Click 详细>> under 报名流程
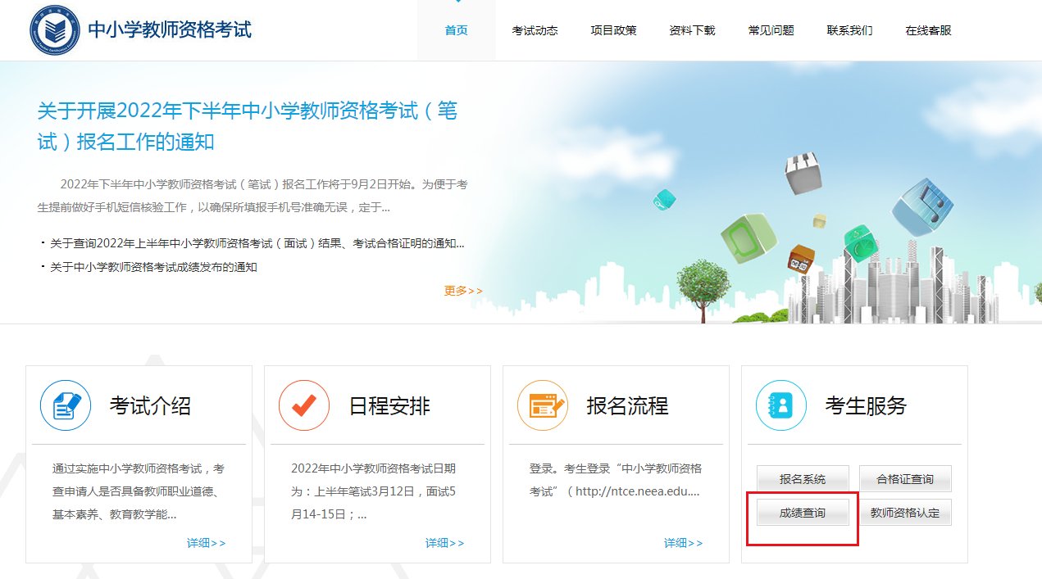 [x=683, y=543]
